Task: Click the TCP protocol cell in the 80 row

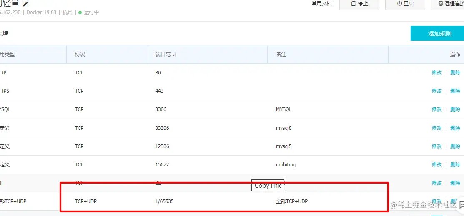Action: tap(79, 73)
